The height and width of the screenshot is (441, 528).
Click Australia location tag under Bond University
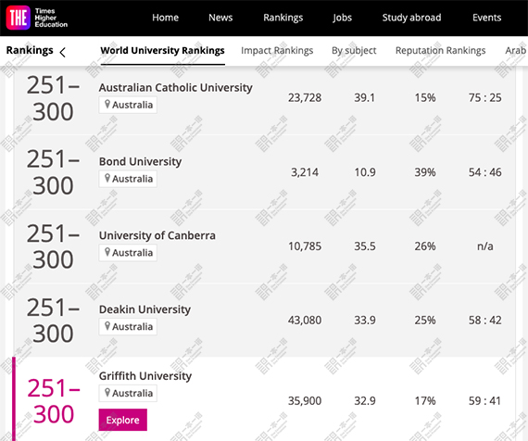pos(128,179)
